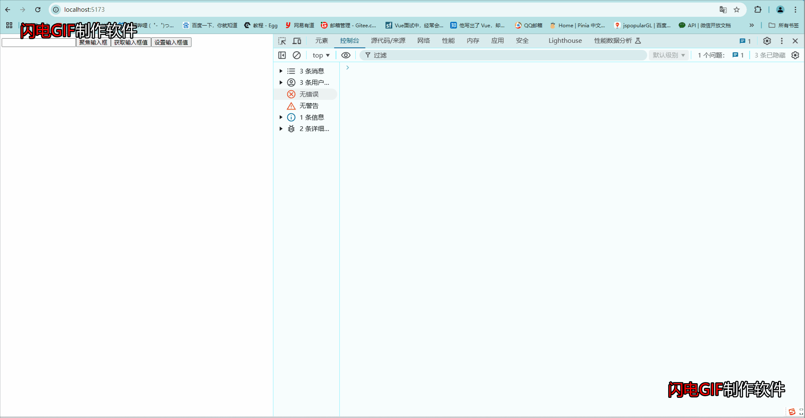Switch to the 元素 tab
This screenshot has width=805, height=418.
coord(321,41)
